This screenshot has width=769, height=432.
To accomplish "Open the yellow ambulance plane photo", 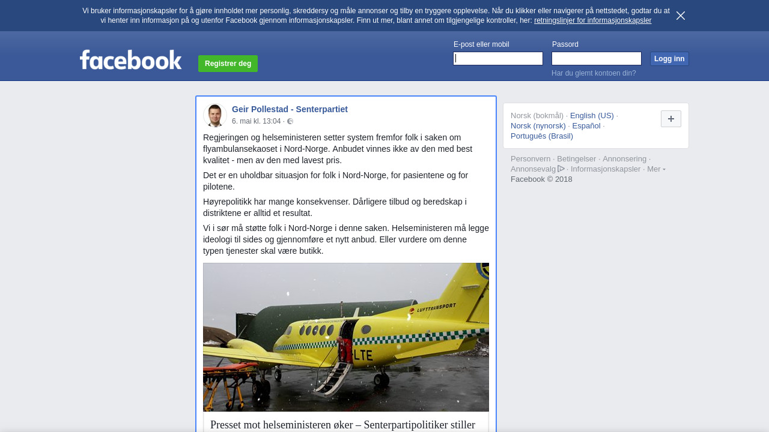I will (346, 337).
